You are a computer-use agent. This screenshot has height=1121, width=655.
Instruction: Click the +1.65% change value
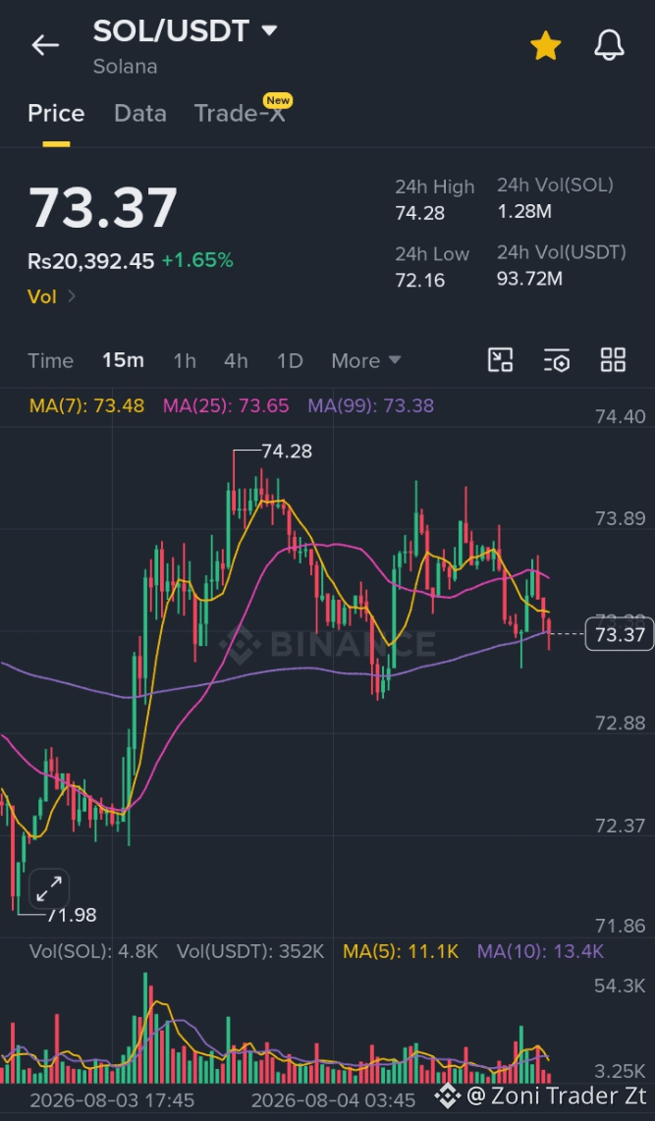(x=197, y=261)
